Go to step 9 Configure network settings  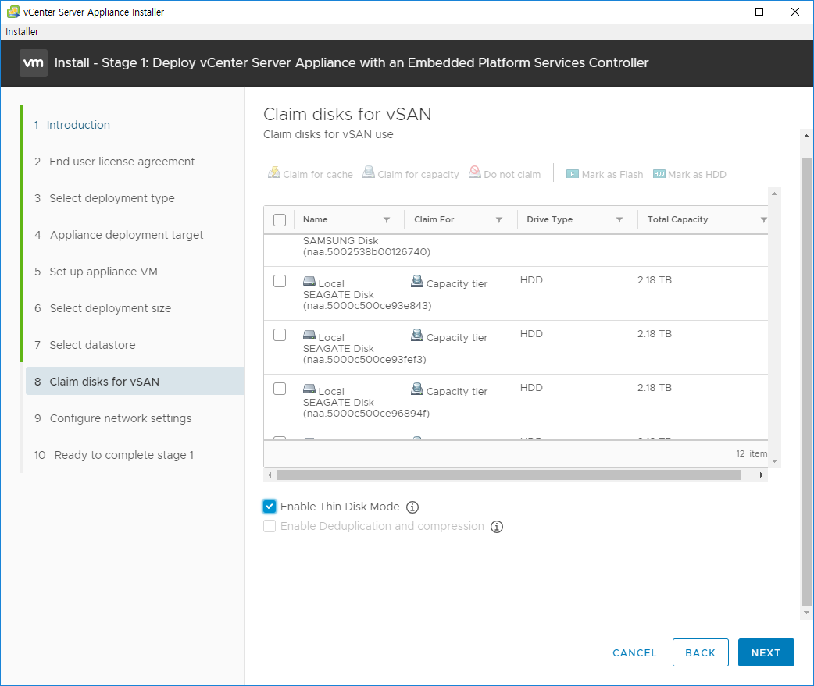click(113, 418)
